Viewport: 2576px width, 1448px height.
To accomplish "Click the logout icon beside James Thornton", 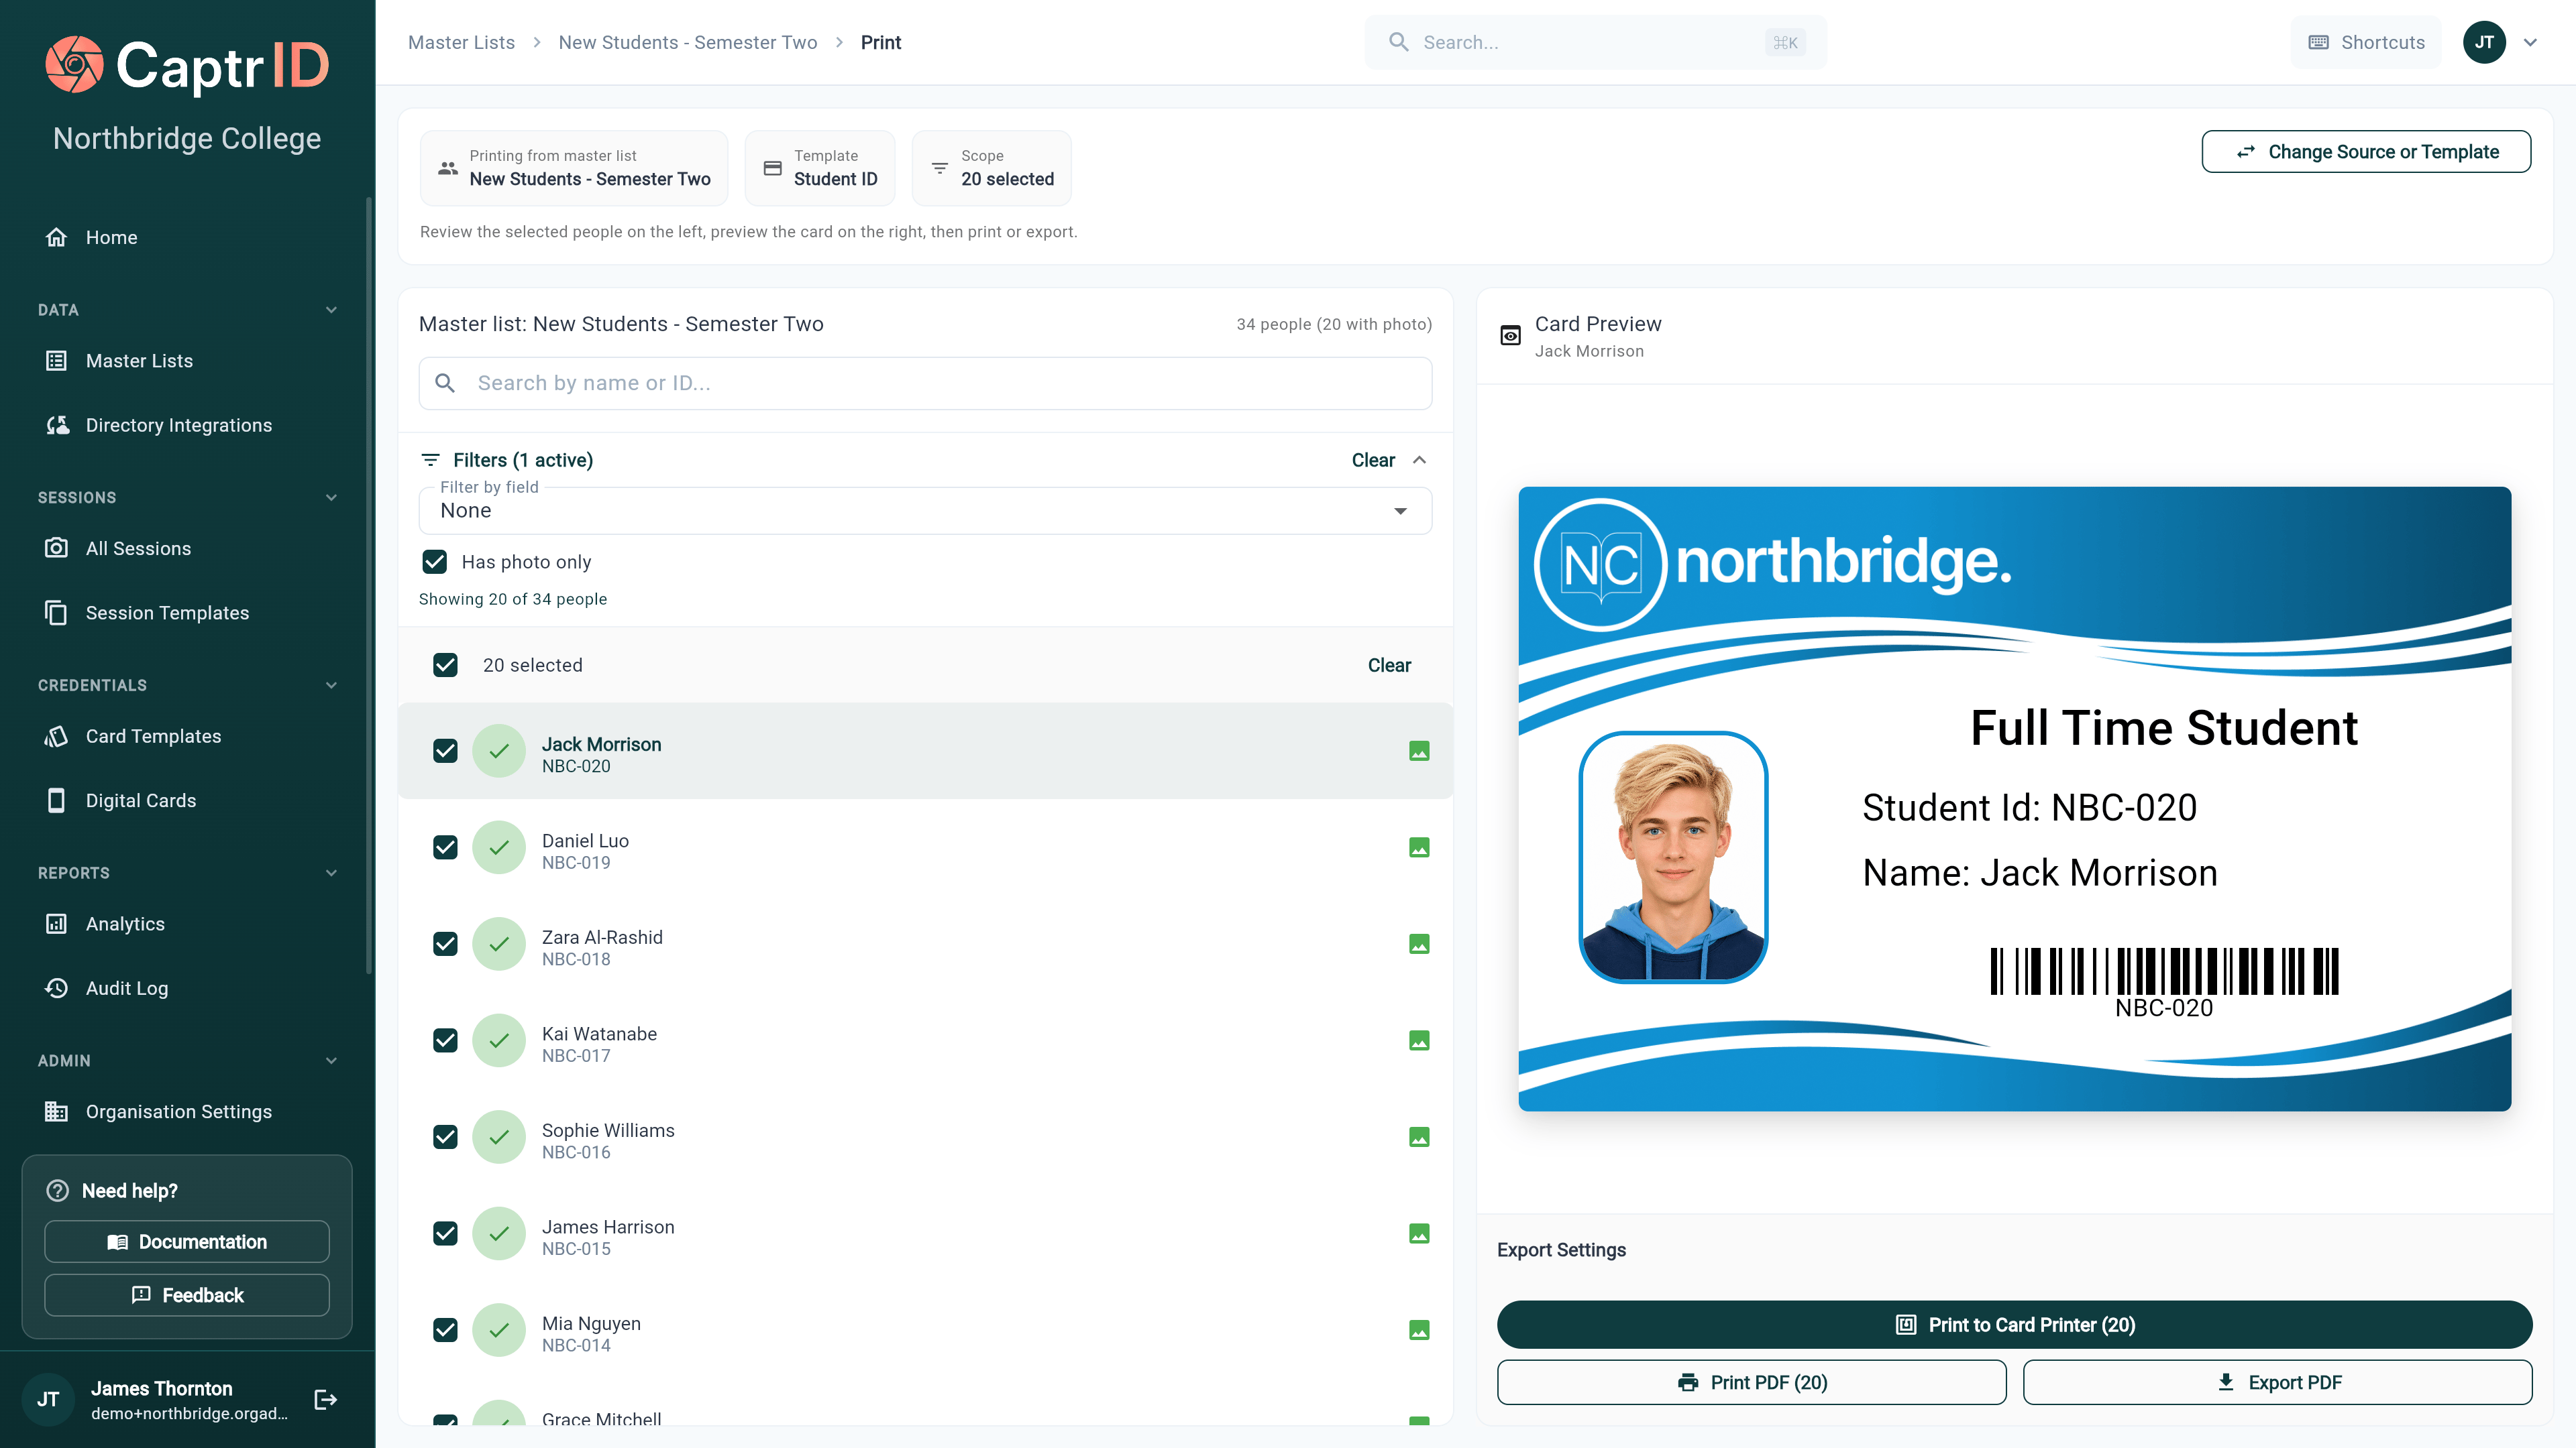I will 325,1399.
